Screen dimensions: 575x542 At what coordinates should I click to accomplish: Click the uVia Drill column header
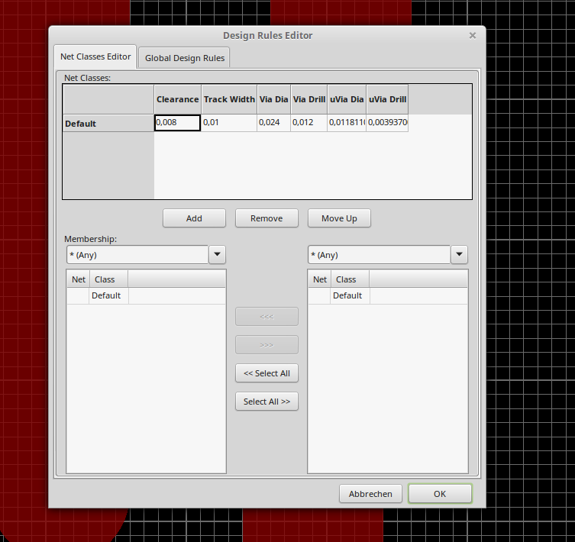[387, 99]
